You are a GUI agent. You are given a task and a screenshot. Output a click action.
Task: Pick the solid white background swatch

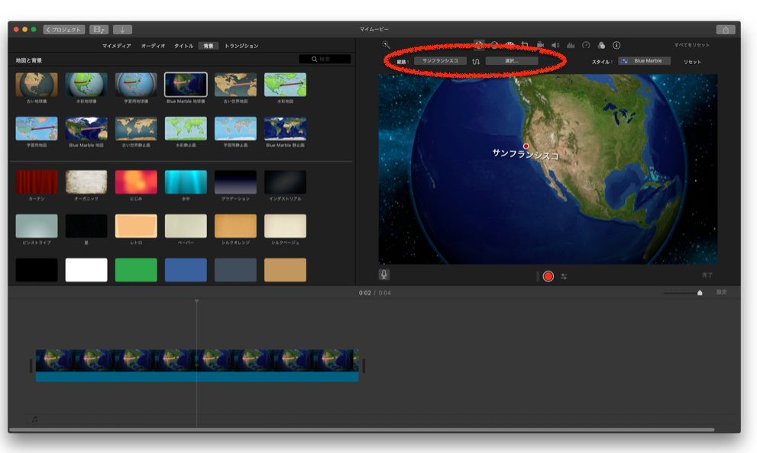click(86, 270)
